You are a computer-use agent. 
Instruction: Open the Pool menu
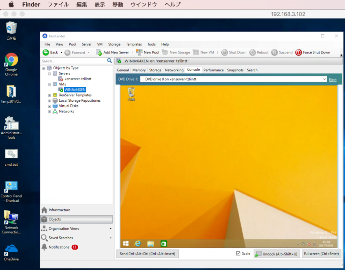coord(72,44)
